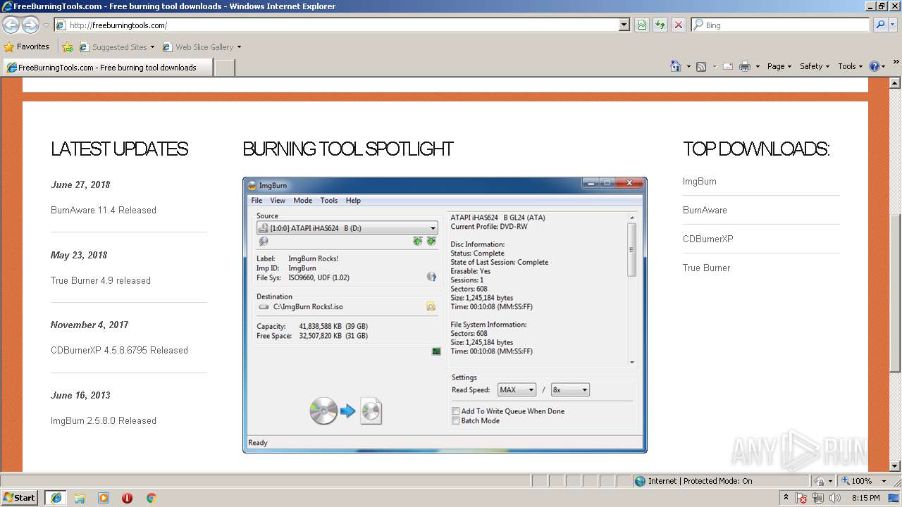Click the page scroll down arrow
This screenshot has height=507, width=902.
click(896, 465)
